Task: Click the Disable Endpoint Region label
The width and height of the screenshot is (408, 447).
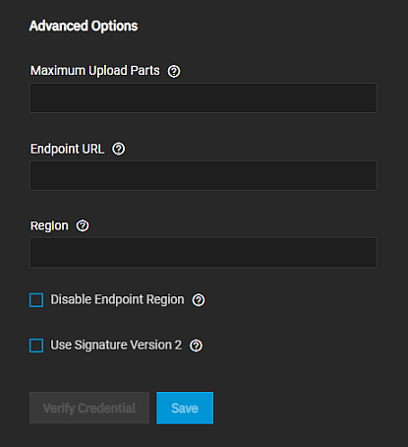Action: click(117, 299)
